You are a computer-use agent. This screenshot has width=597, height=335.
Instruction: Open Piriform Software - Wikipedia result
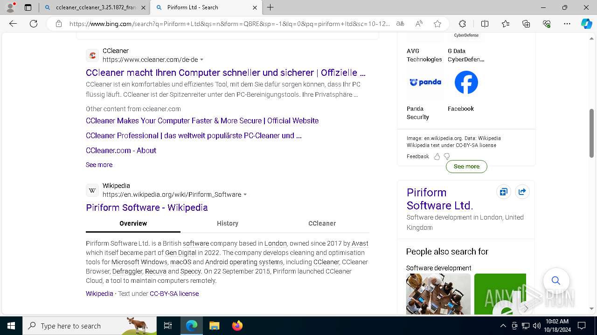[147, 208]
